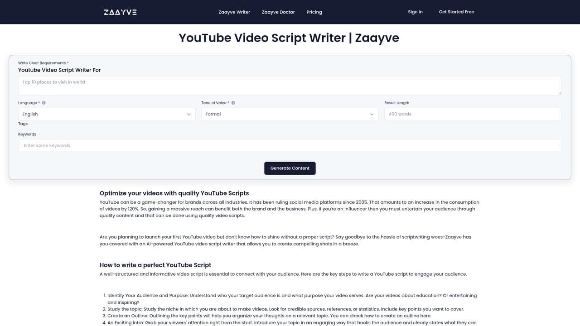Click the sentence starting 'A well-structured and informative video script'
The image size is (580, 326).
[x=283, y=274]
